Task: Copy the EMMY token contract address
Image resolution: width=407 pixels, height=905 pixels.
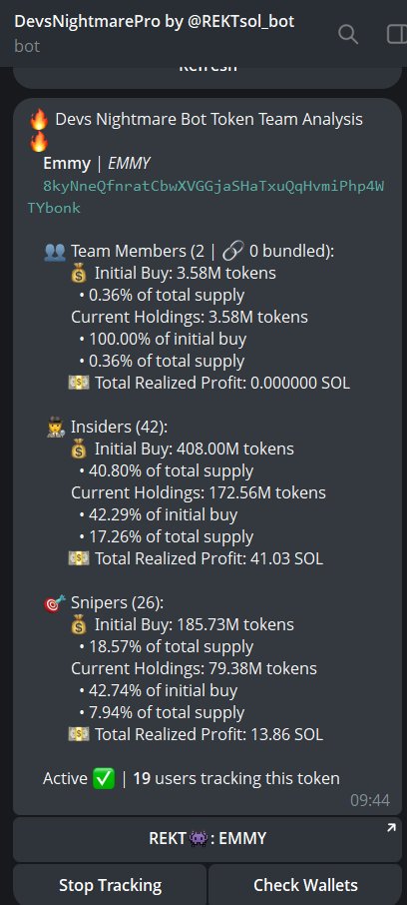Action: click(206, 197)
